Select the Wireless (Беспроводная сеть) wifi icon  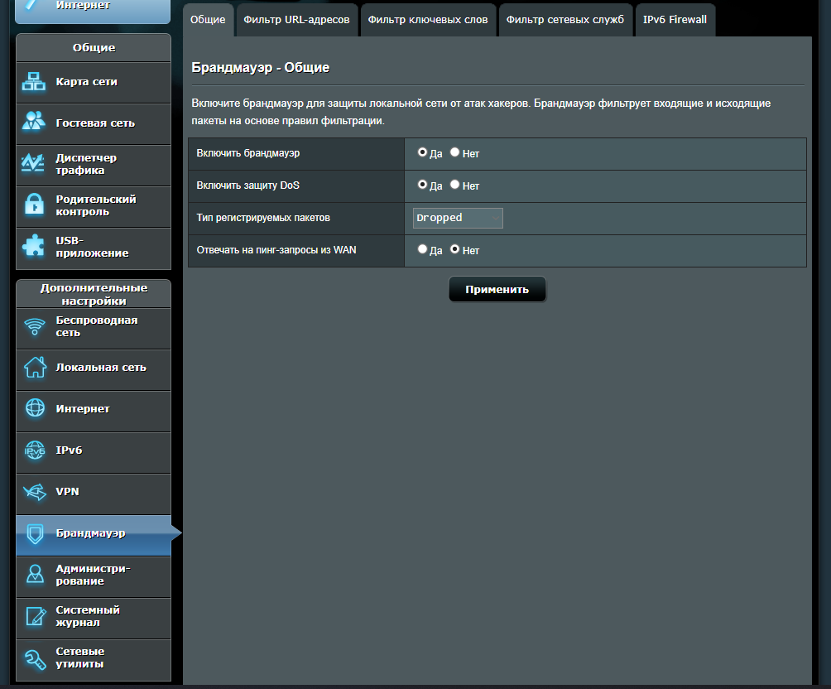tap(34, 326)
